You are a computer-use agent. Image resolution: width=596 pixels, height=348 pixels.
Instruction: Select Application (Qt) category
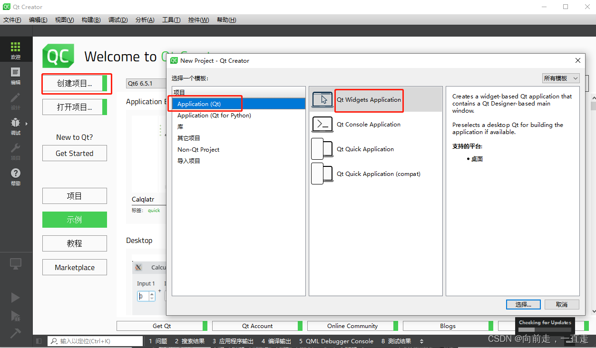pos(238,104)
